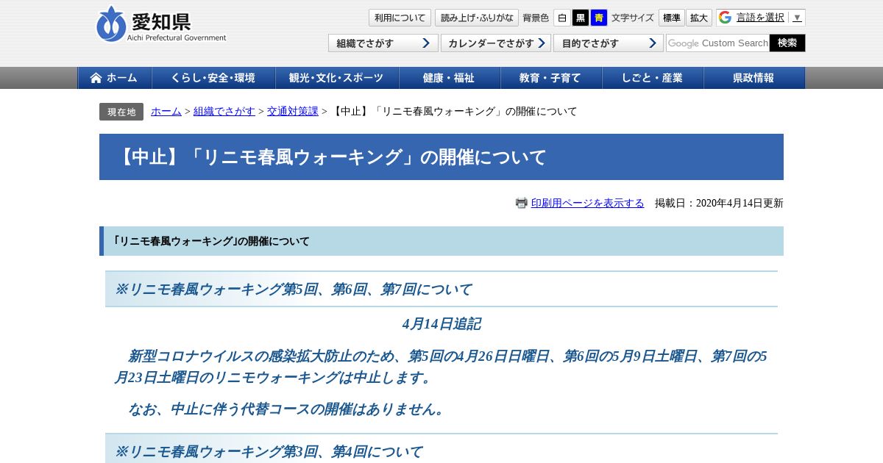Viewport: 883px width, 463px height.
Task: Click the home icon in navigation bar
Action: pos(96,78)
